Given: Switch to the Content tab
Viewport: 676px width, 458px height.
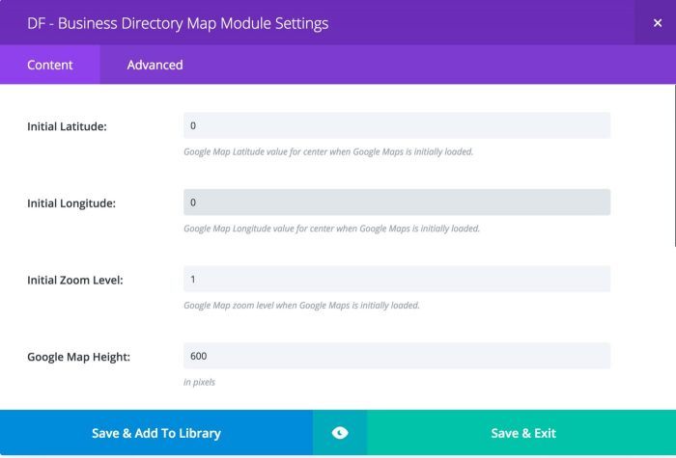Looking at the screenshot, I should tap(50, 65).
